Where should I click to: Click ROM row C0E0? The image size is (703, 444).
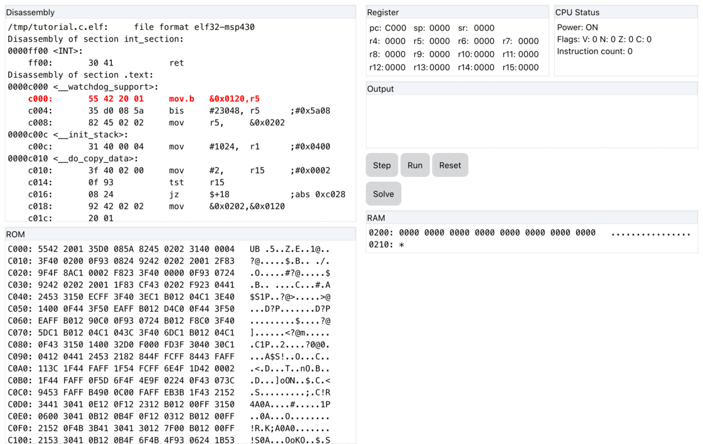[169, 416]
